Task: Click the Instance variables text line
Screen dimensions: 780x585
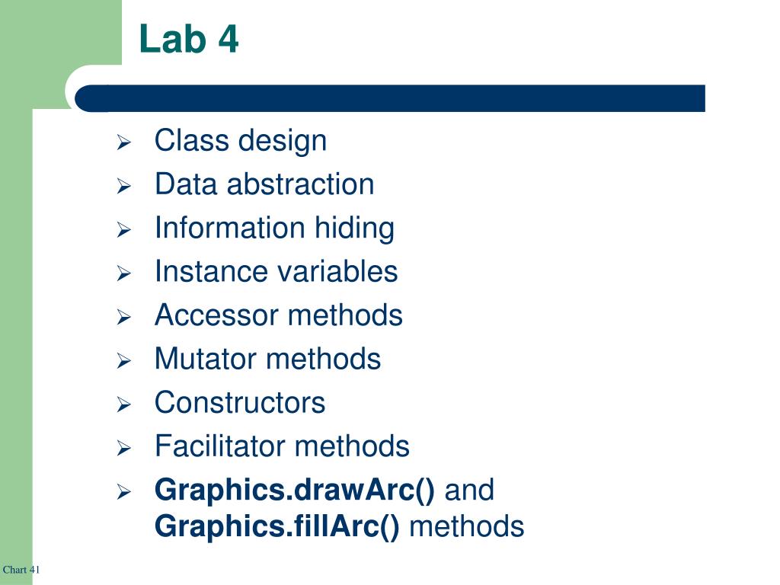Action: 276,272
